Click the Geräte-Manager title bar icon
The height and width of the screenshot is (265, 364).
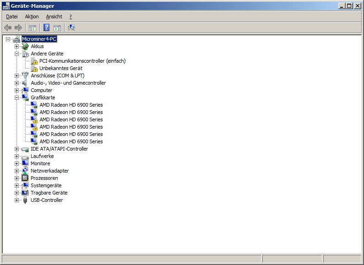(x=6, y=6)
